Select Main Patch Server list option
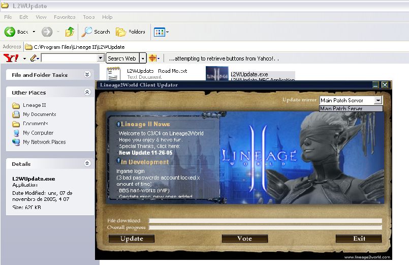Image resolution: width=409 pixels, height=265 pixels. (x=351, y=109)
